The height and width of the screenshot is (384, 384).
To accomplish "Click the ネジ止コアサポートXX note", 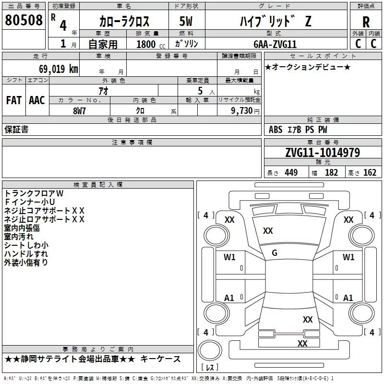I will (44, 211).
